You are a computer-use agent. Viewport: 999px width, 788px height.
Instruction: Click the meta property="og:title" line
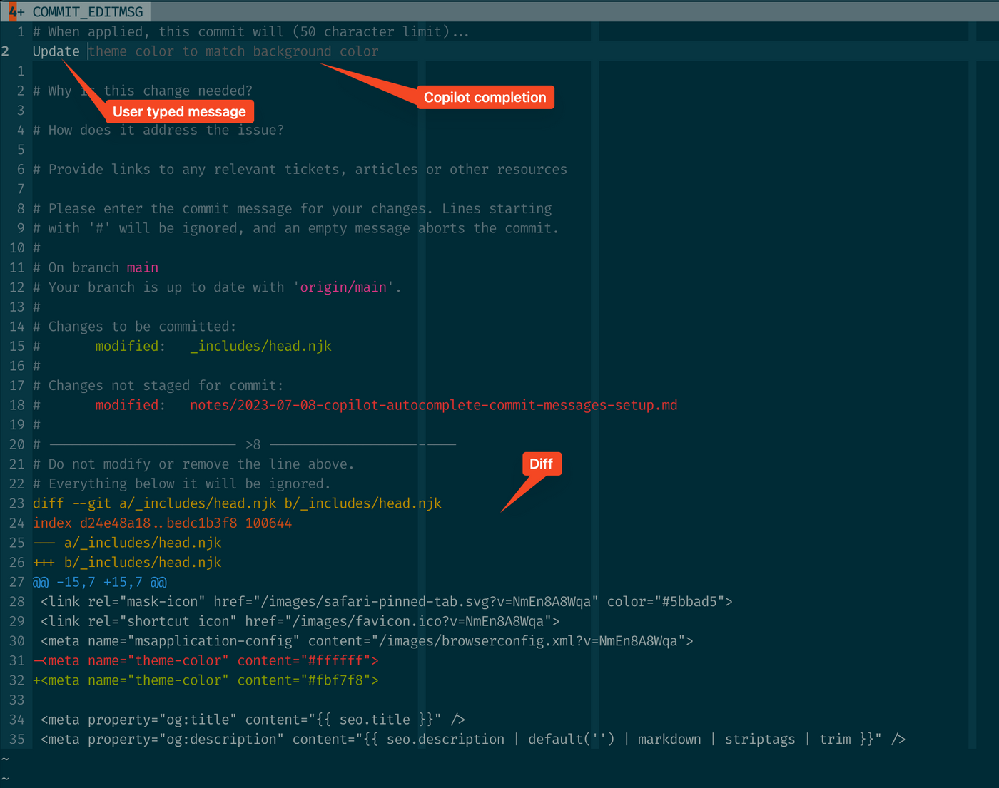point(253,720)
